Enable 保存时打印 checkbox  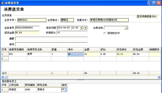click(105, 33)
